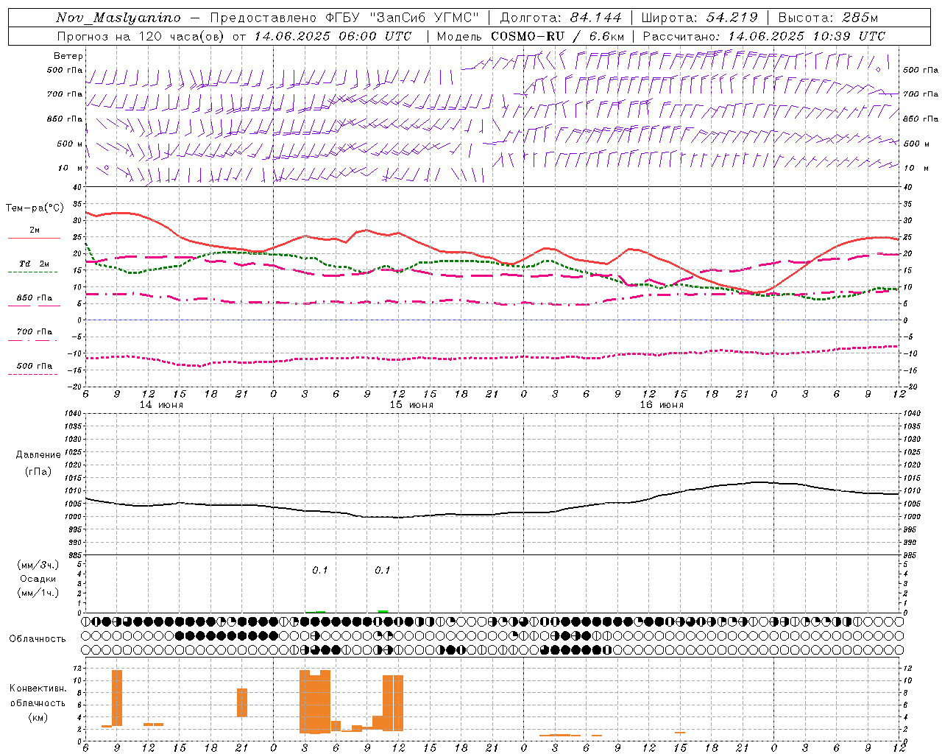Click the text Прогноз на 120 часа(ов)
The image size is (942, 754).
[141, 36]
